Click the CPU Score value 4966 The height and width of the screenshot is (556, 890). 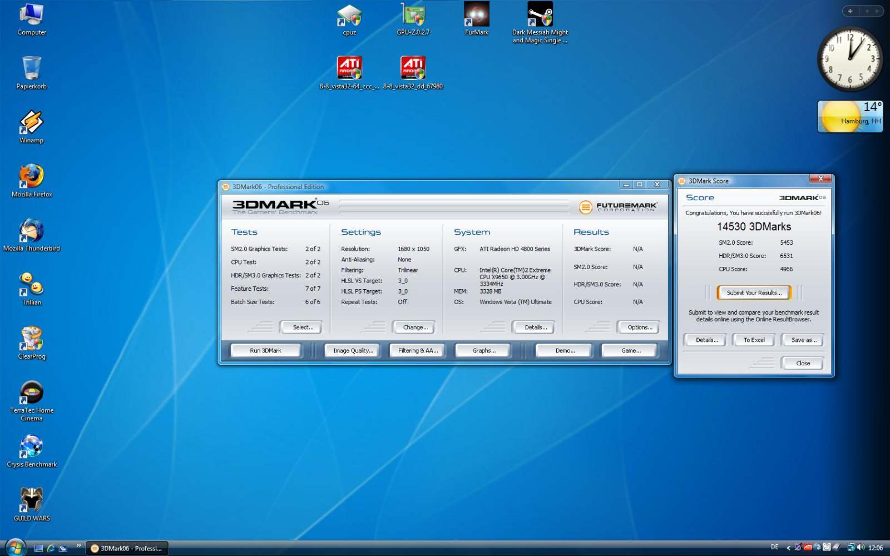coord(786,269)
